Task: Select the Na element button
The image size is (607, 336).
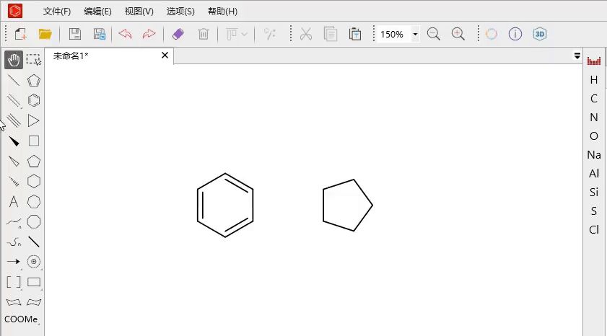Action: click(x=594, y=154)
